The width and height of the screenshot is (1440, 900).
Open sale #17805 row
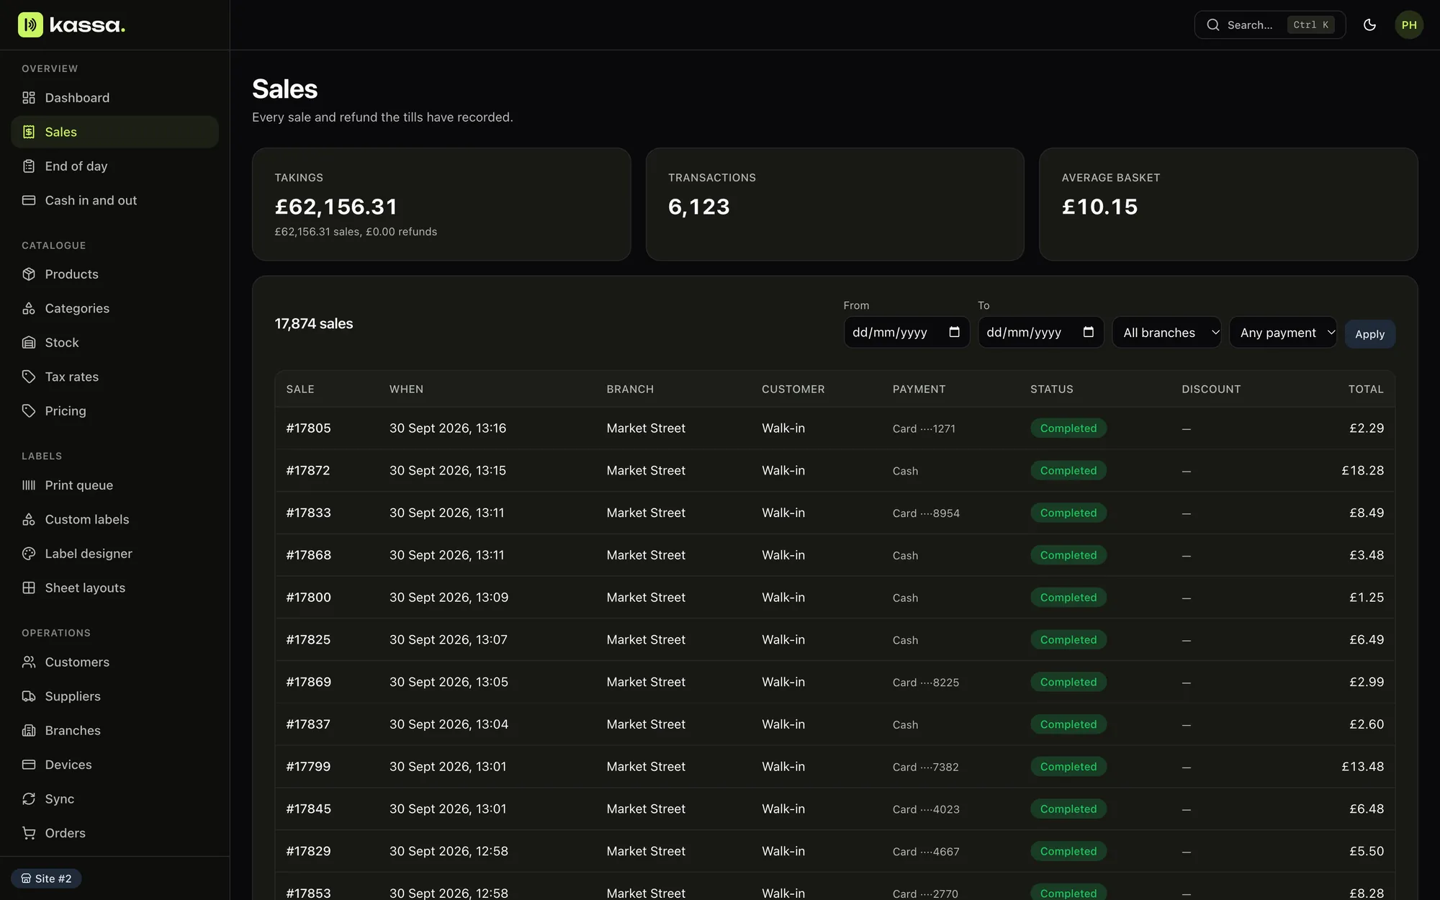pos(834,428)
